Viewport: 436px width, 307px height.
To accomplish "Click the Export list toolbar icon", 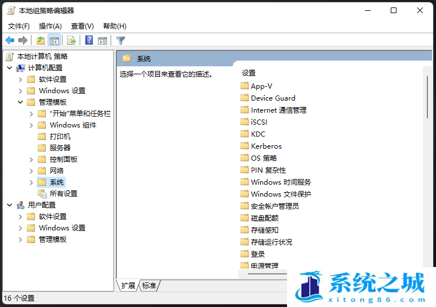I will [x=72, y=41].
